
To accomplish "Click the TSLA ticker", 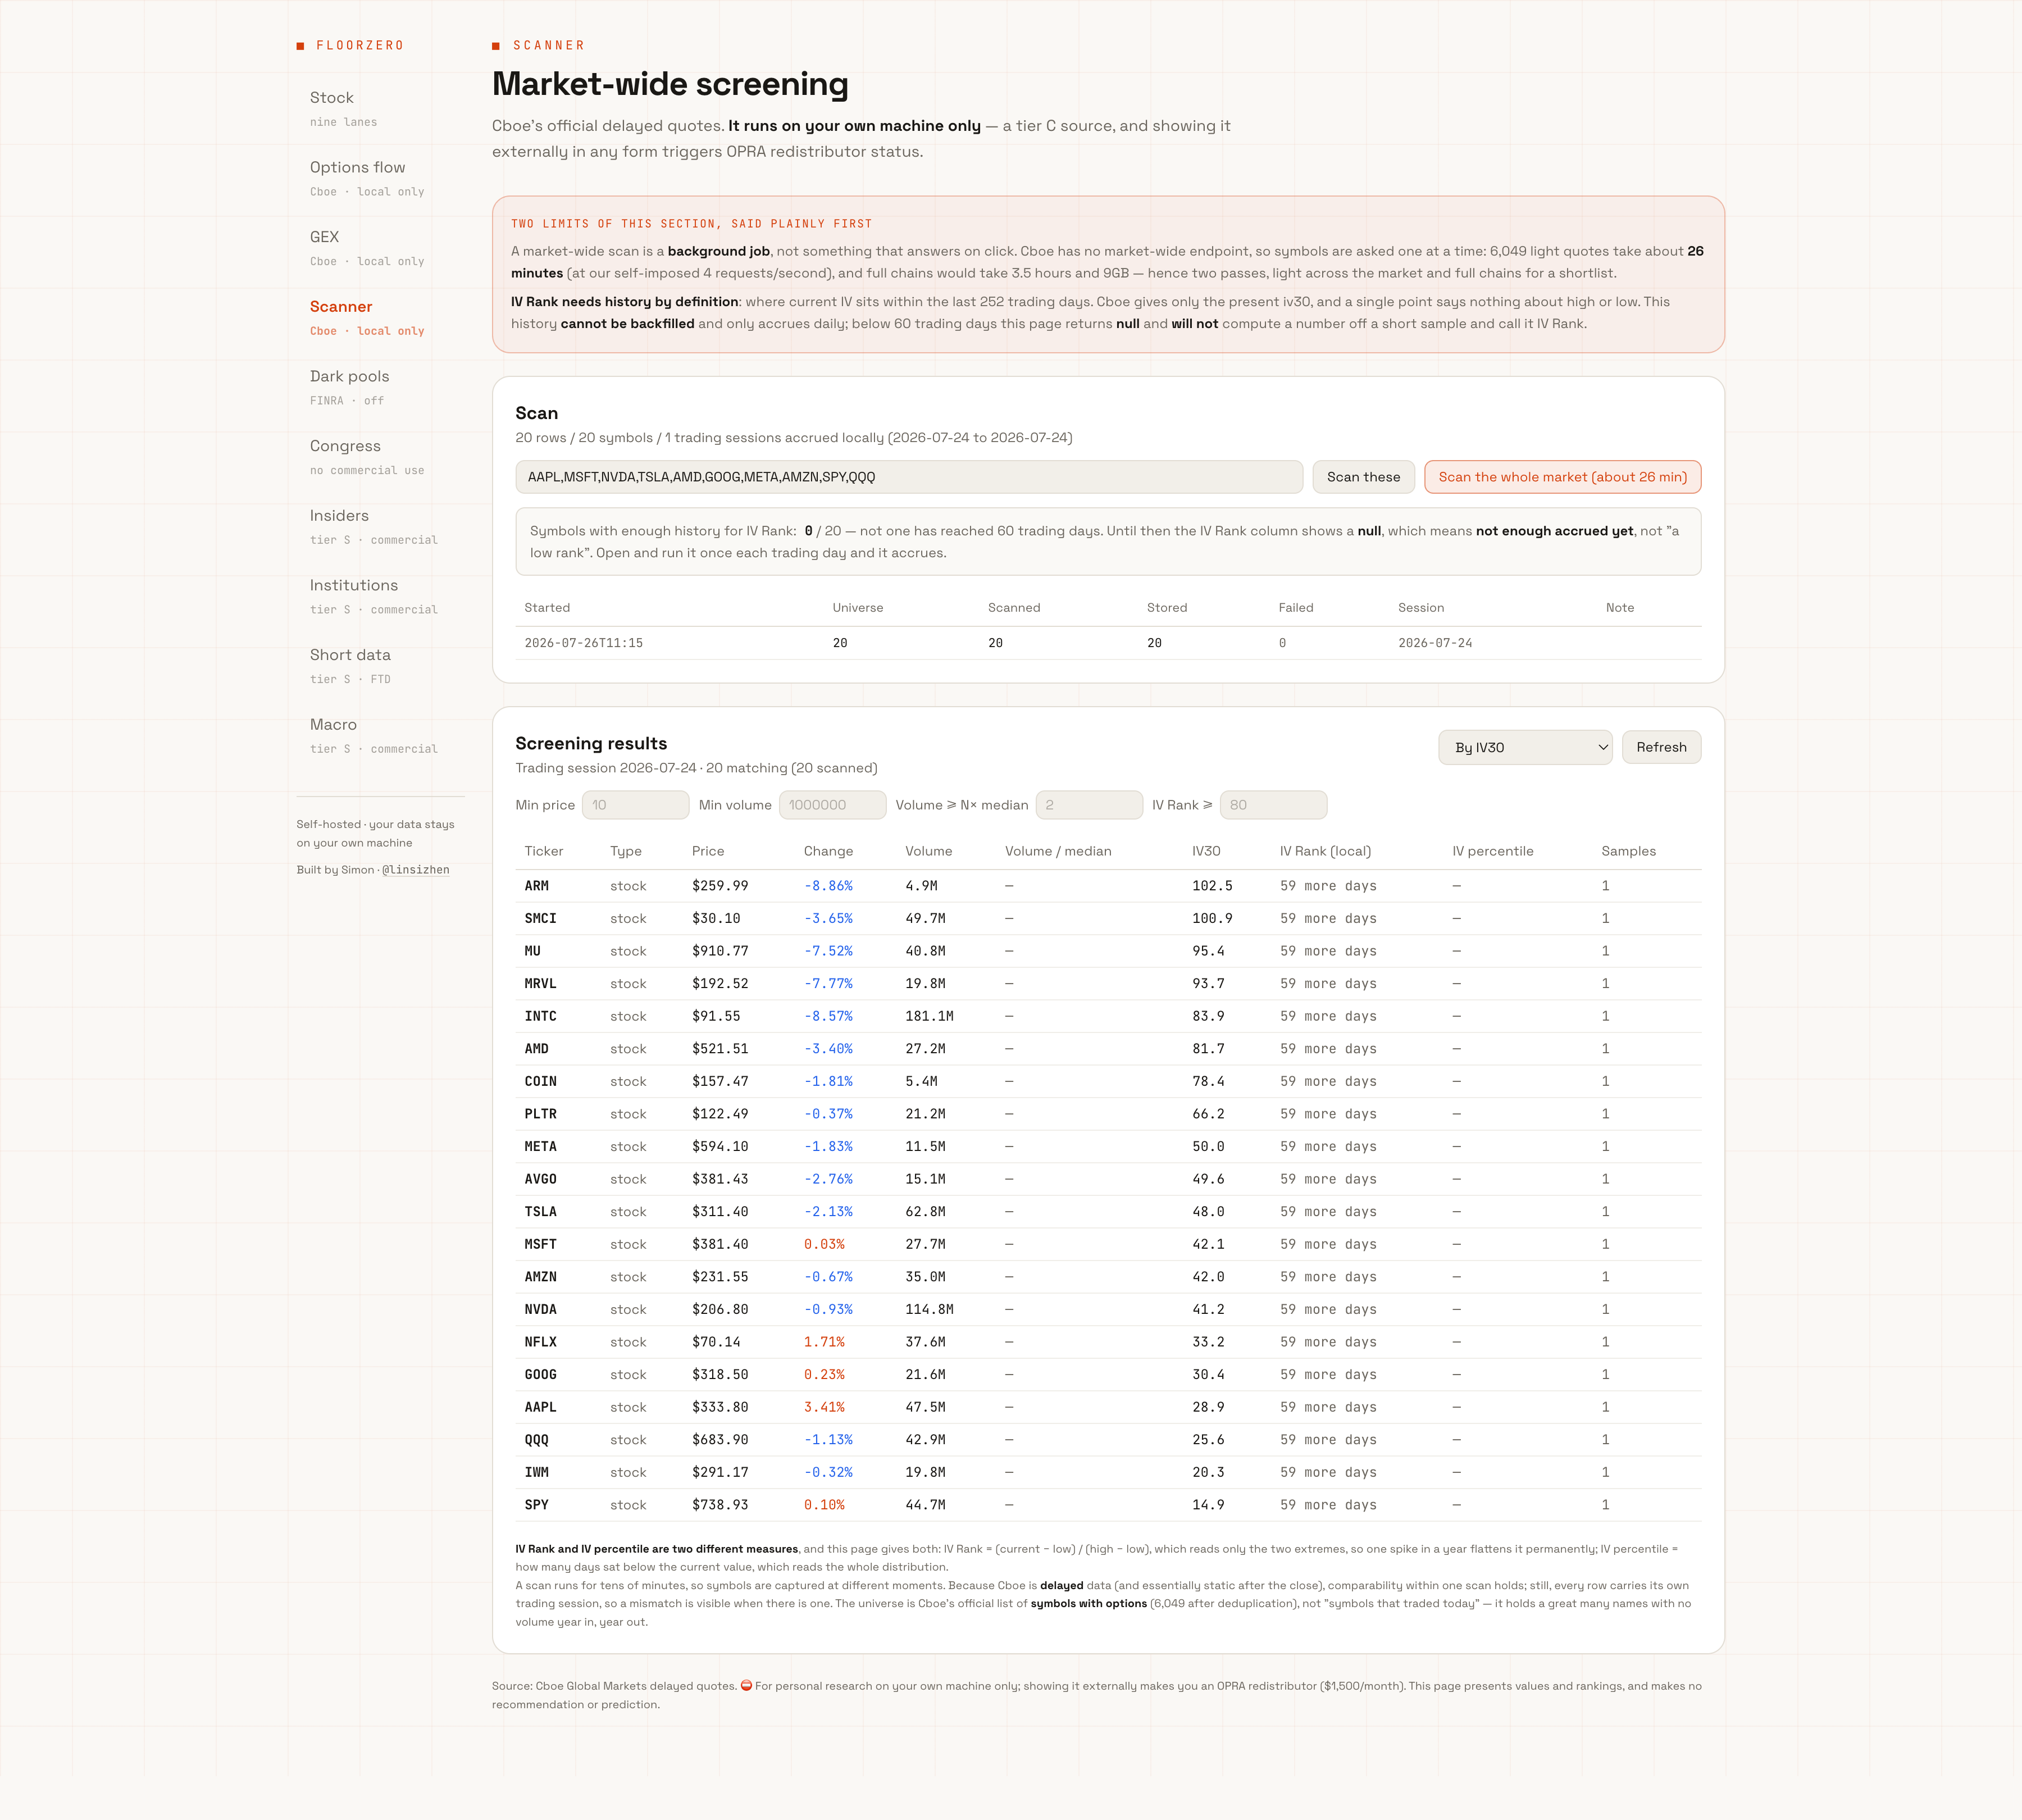I will 541,1212.
